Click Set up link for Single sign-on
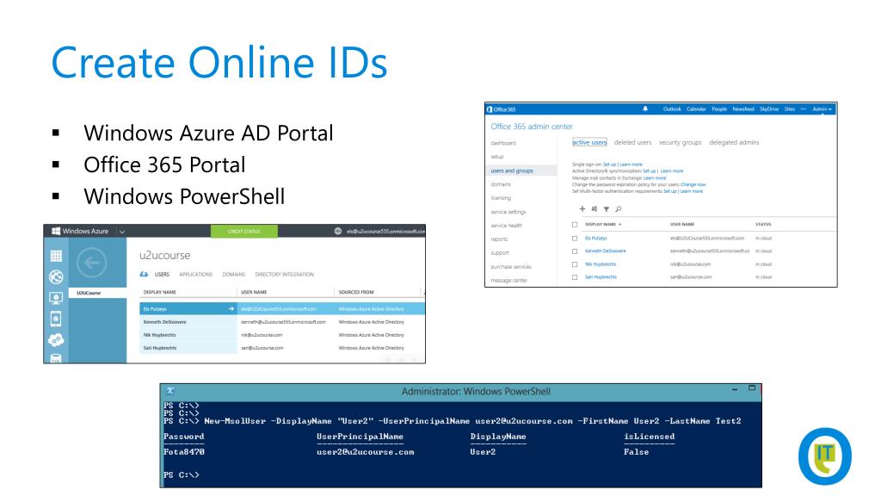This screenshot has width=881, height=496. (x=609, y=164)
